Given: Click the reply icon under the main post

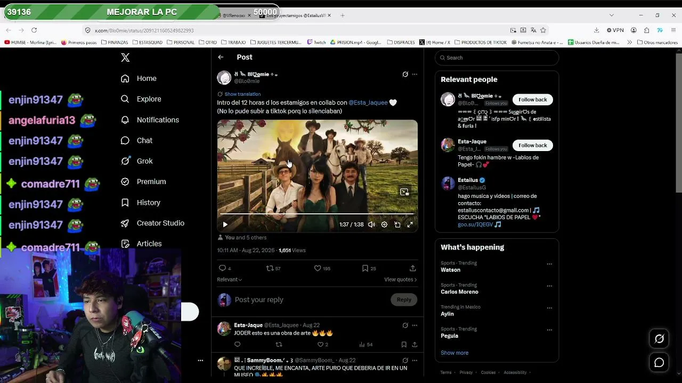Looking at the screenshot, I should click(222, 268).
